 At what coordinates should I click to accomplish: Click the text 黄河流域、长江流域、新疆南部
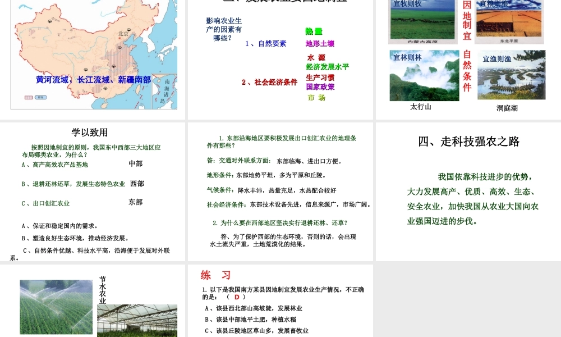(93, 80)
